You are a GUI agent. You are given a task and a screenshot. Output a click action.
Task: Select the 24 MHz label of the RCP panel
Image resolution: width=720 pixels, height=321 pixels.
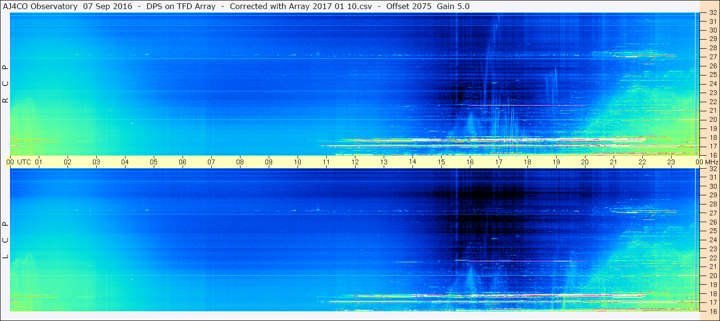[713, 84]
